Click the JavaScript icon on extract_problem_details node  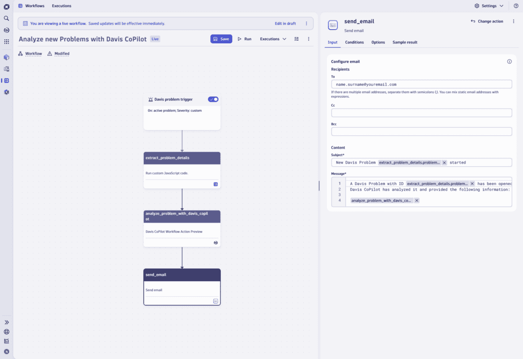tap(215, 184)
